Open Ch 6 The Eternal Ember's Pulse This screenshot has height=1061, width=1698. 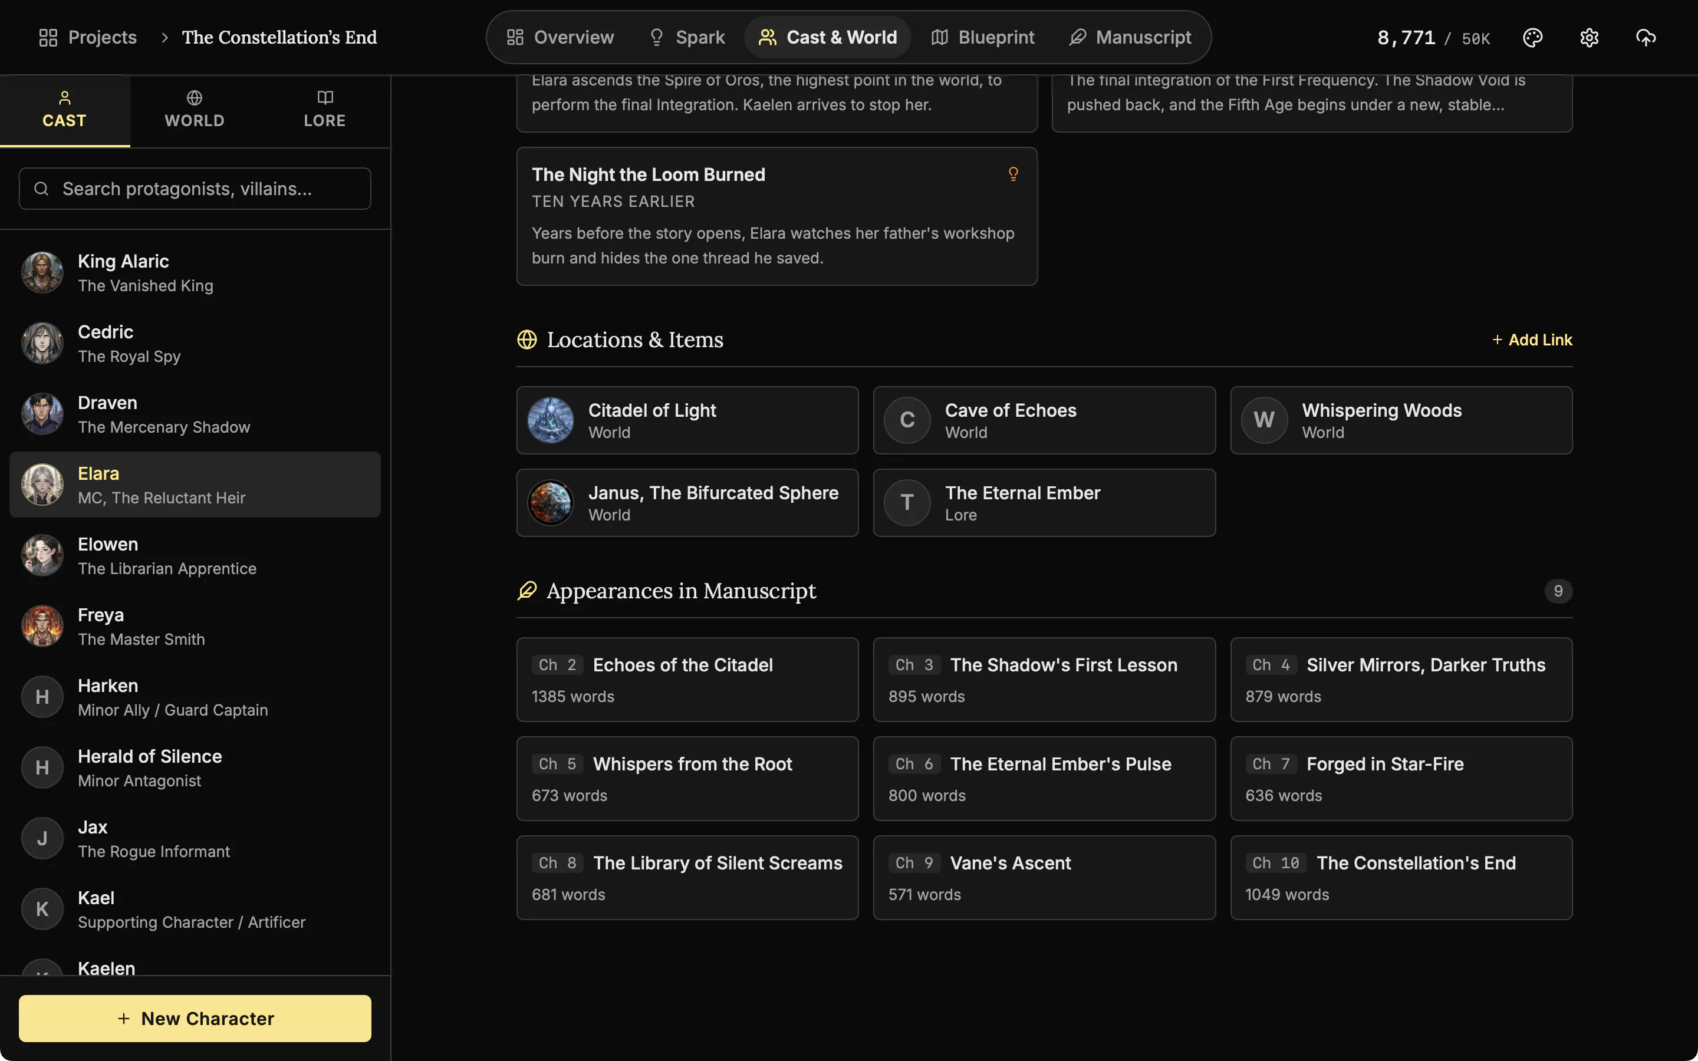pos(1044,778)
